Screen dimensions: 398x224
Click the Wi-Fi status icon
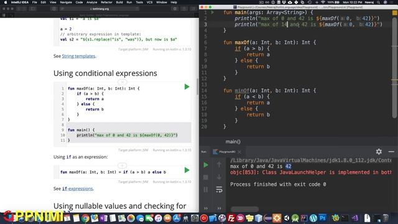tap(323, 2)
